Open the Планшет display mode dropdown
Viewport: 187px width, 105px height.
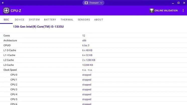click(x=93, y=3)
